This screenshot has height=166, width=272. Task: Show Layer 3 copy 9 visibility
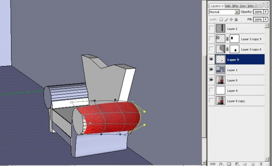[211, 38]
